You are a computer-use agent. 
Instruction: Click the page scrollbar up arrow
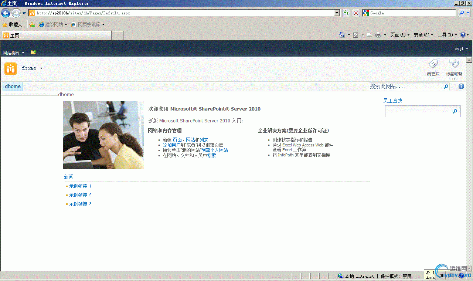click(469, 60)
